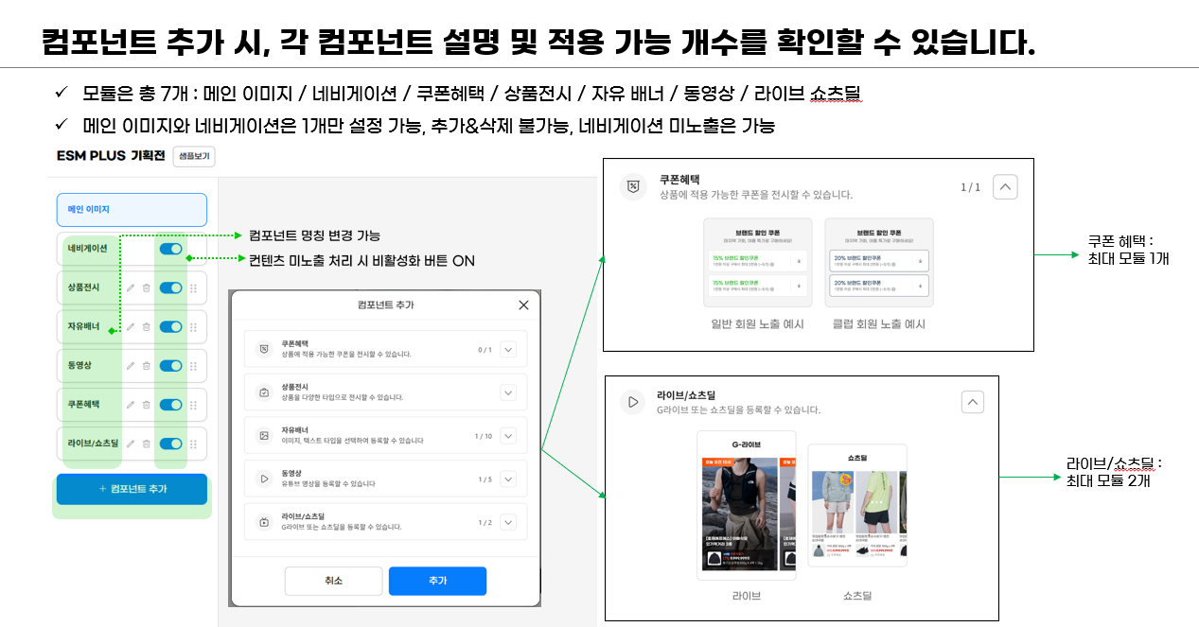Select the 동영상 item in the sidebar
This screenshot has width=1199, height=627.
[132, 365]
